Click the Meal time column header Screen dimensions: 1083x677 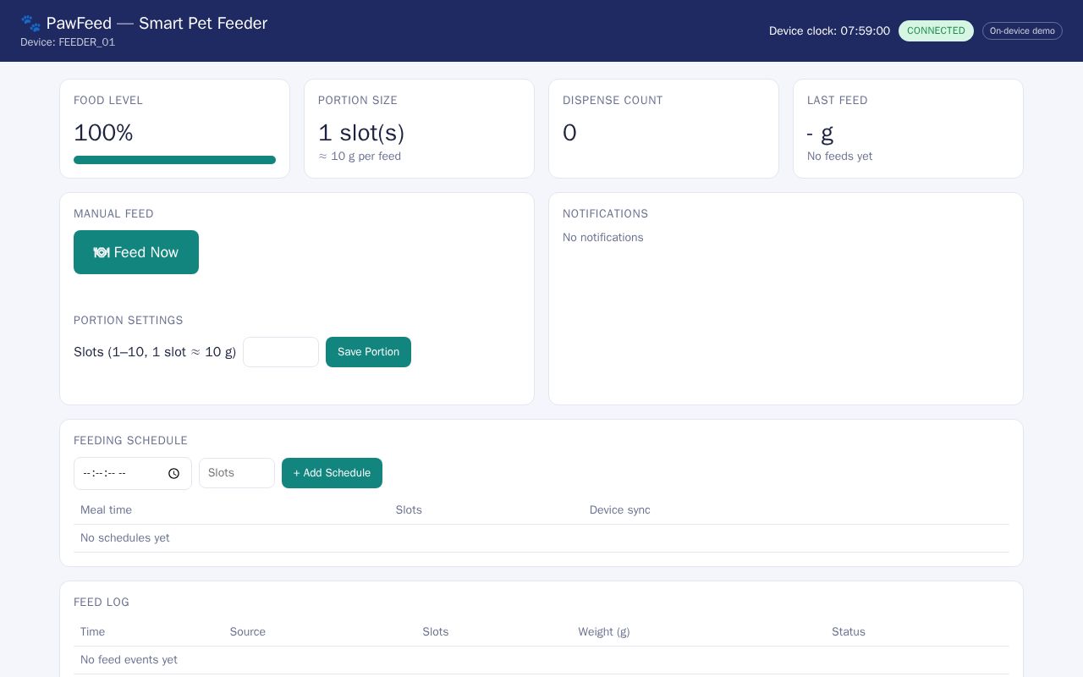[106, 509]
